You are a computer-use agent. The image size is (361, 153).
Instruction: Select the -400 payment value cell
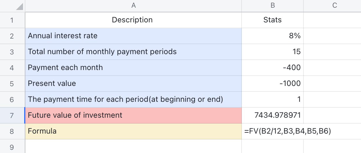[x=272, y=68]
